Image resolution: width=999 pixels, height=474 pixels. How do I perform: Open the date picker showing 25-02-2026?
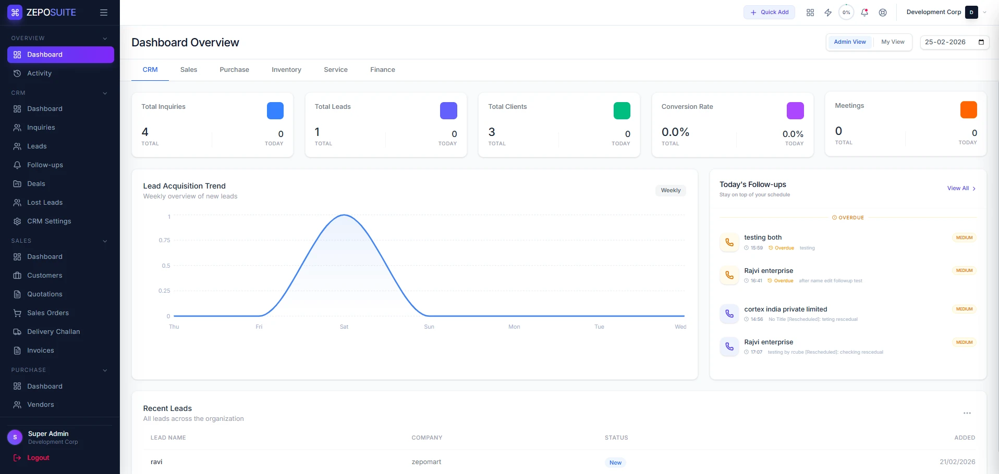(x=954, y=42)
